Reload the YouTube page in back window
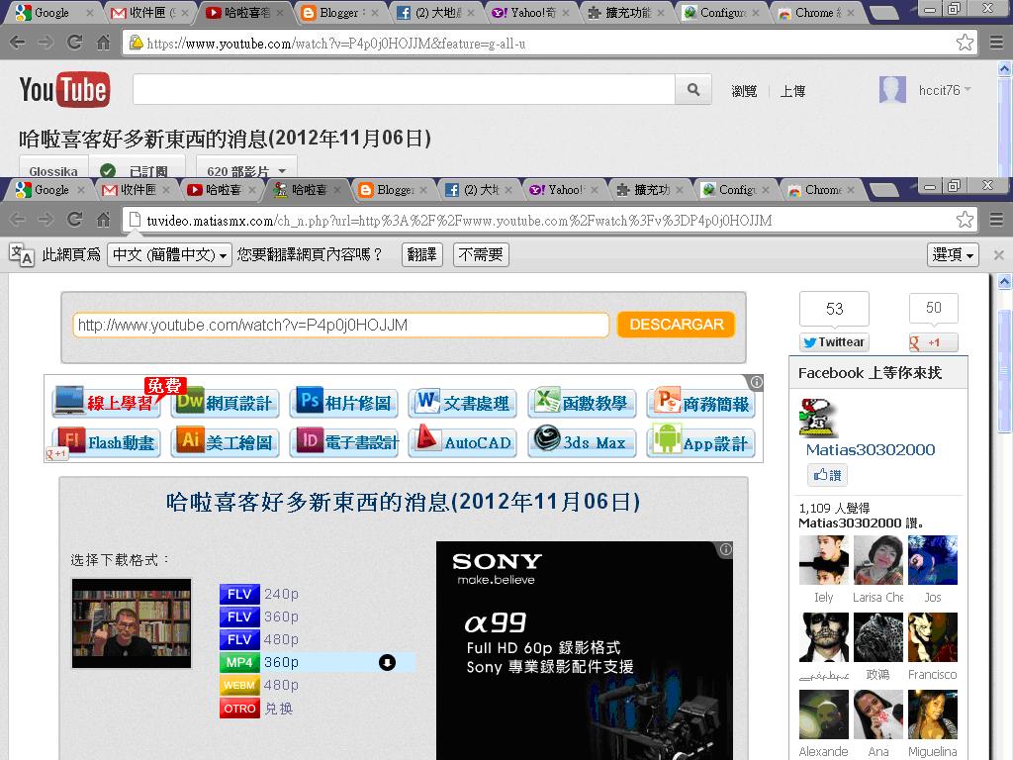This screenshot has width=1013, height=760. coord(75,44)
